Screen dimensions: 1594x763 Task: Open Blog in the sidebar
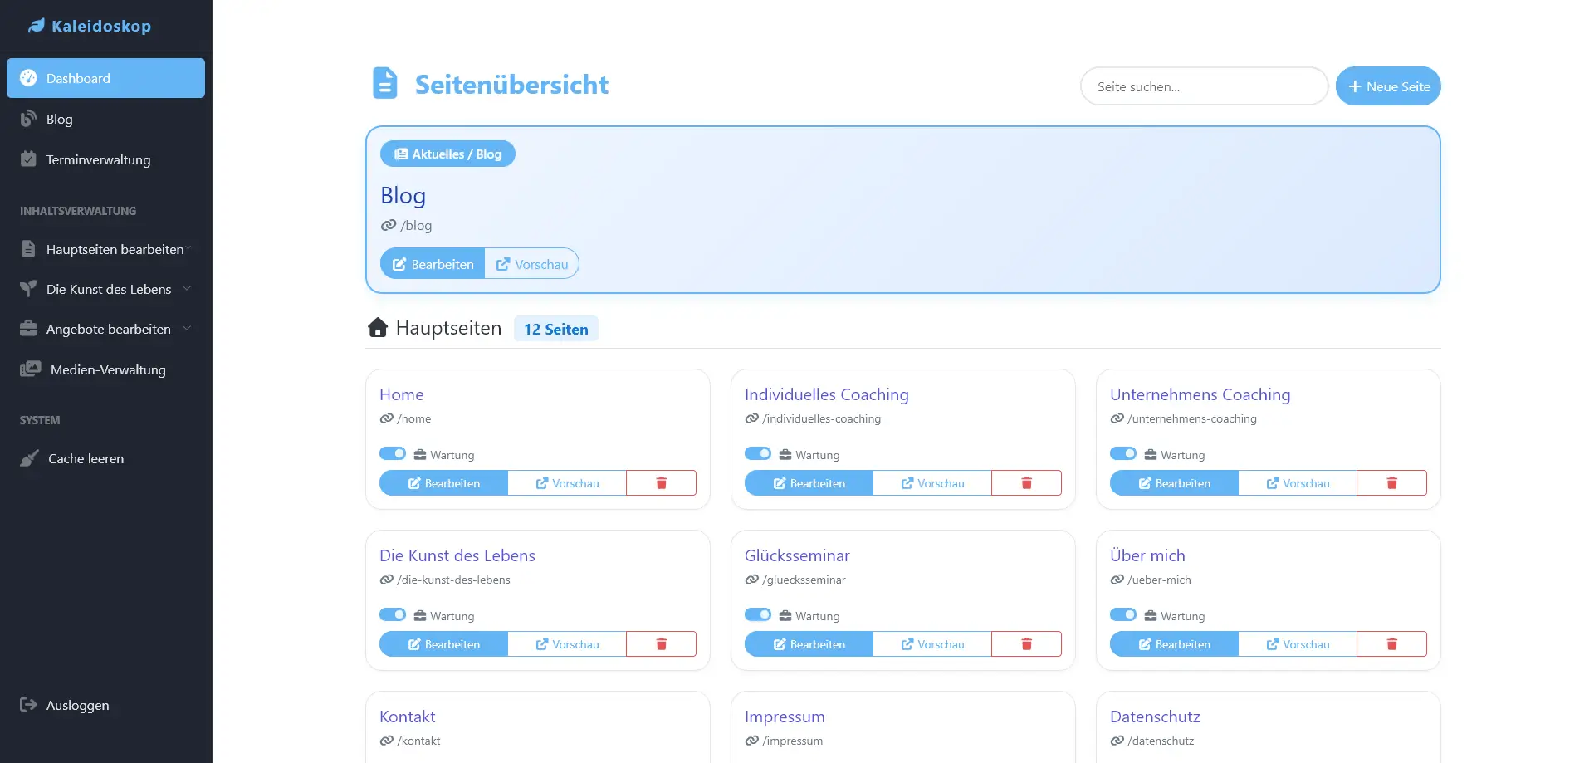tap(59, 119)
